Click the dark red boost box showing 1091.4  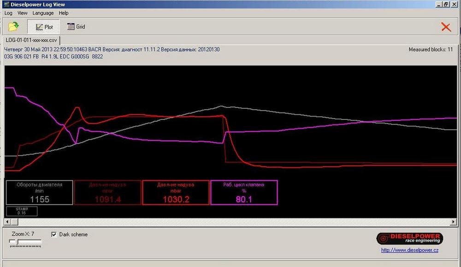[x=107, y=192]
